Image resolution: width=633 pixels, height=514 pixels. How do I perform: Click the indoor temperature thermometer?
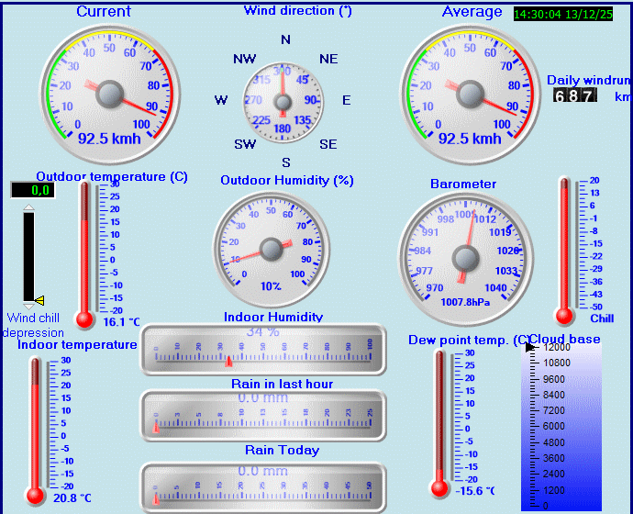tap(36, 430)
